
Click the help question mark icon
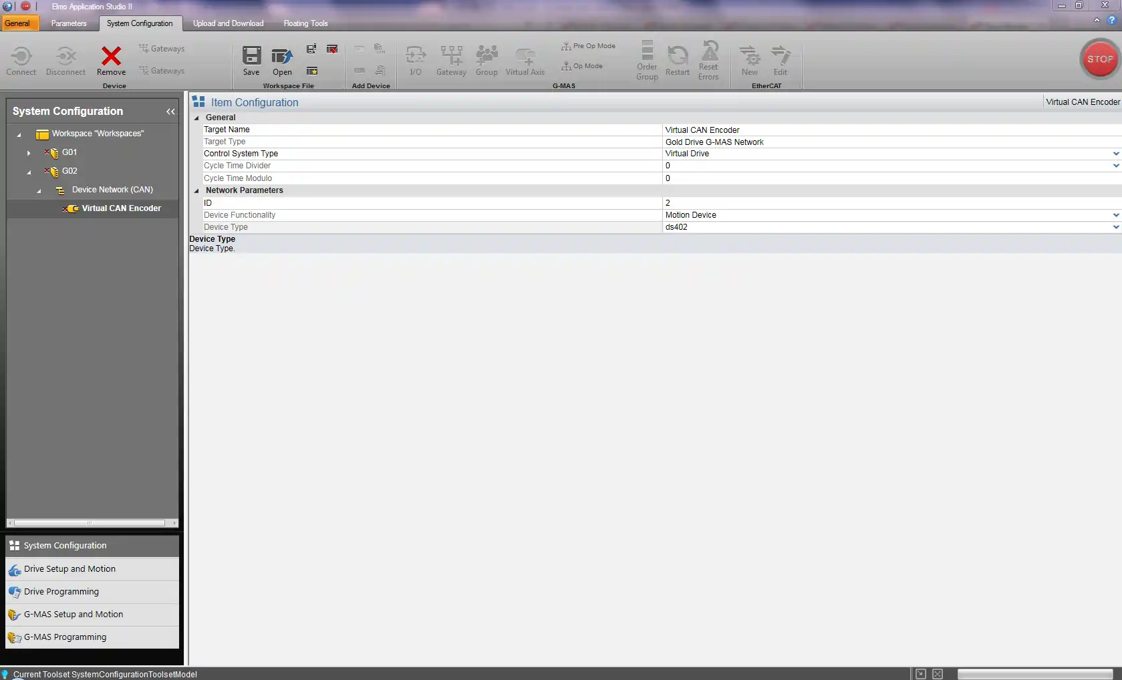click(1112, 21)
